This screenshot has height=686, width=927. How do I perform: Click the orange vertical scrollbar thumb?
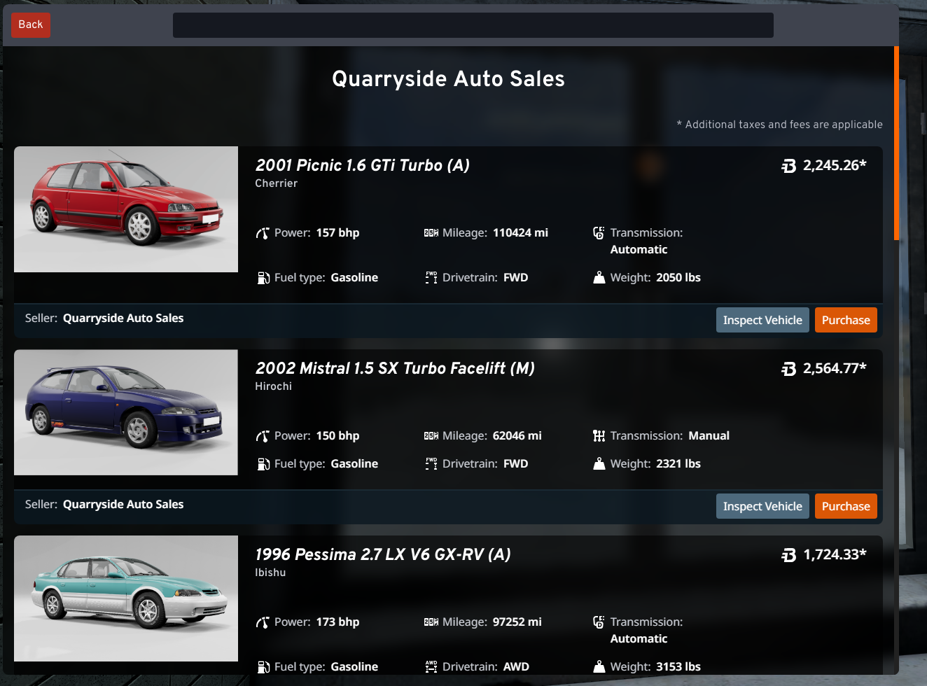(x=896, y=143)
